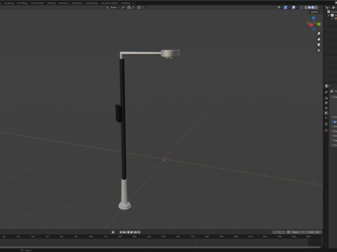Click the blue Z axis gizmo handle
The image size is (337, 252).
point(314,17)
